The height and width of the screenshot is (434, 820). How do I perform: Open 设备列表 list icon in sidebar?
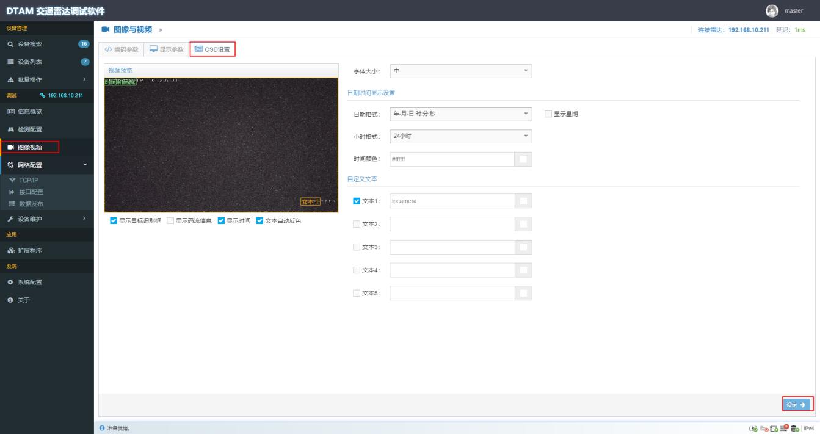tap(10, 62)
